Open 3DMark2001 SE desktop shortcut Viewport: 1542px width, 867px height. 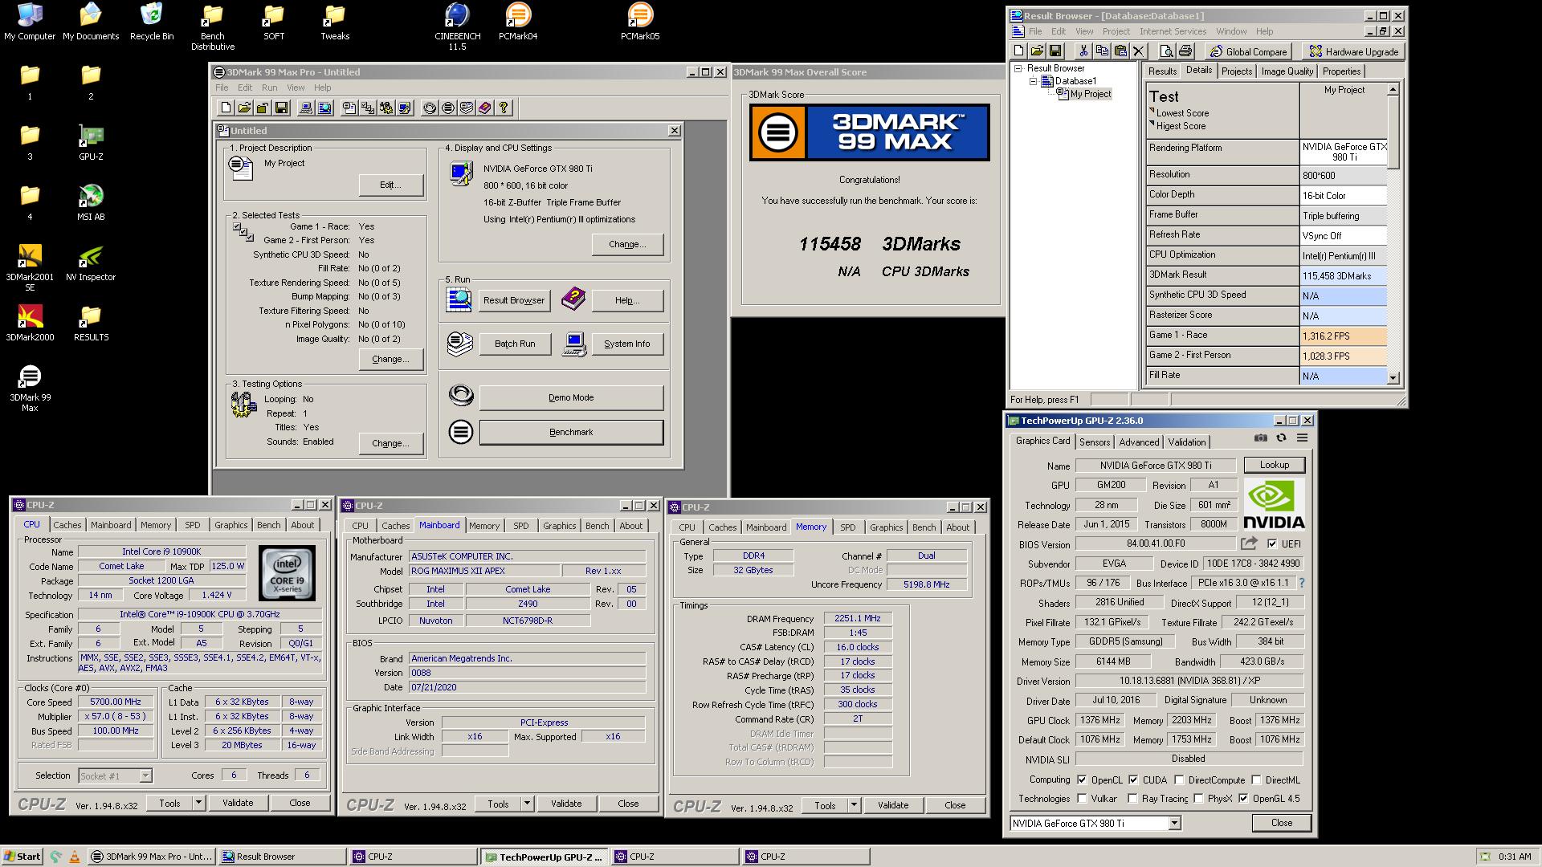pyautogui.click(x=30, y=268)
